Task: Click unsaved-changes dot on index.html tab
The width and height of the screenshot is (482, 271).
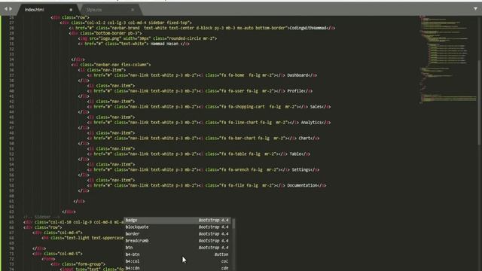Action: click(x=71, y=10)
